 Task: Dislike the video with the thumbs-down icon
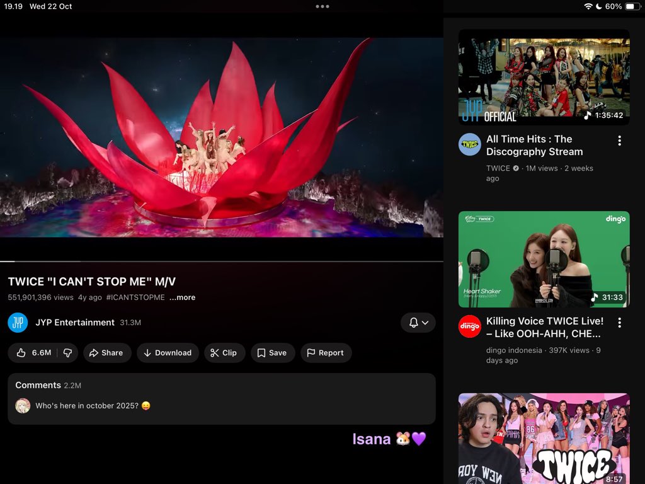(x=68, y=353)
